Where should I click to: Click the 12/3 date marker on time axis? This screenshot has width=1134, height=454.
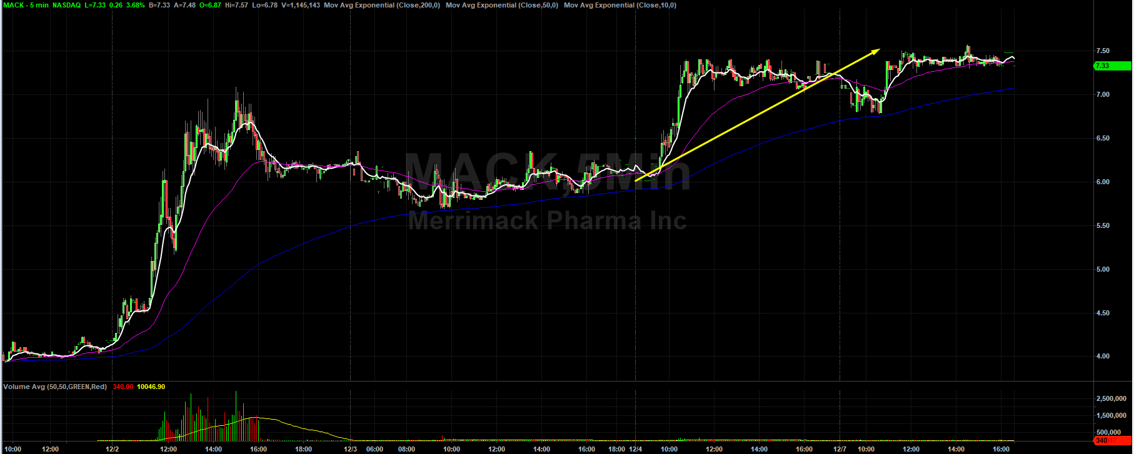351,449
